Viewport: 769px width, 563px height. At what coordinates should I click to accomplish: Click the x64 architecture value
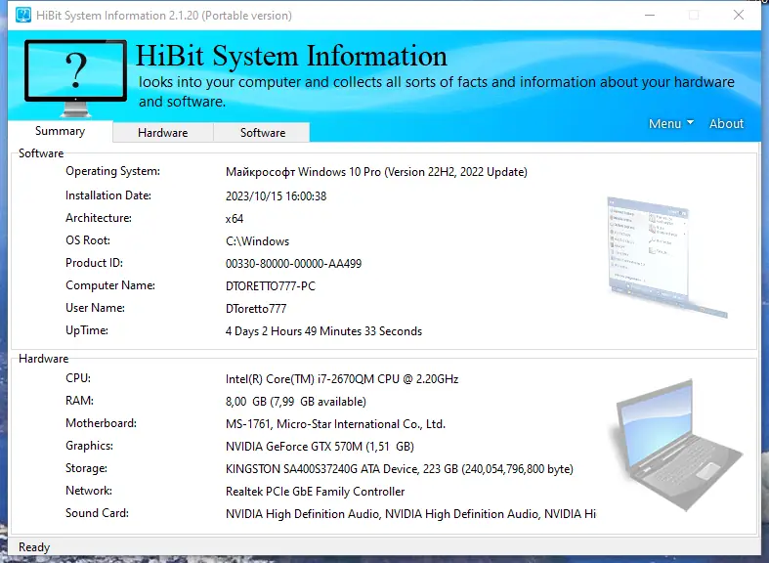click(x=235, y=219)
